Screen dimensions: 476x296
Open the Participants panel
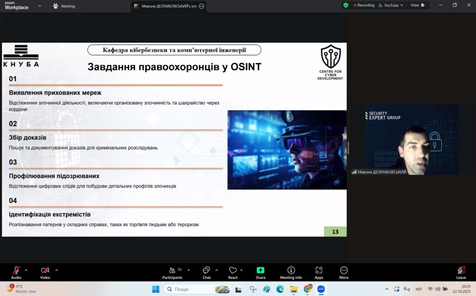click(x=172, y=272)
